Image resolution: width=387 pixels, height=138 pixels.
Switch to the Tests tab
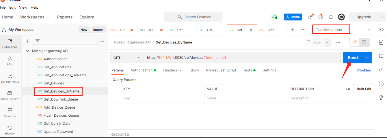(249, 70)
